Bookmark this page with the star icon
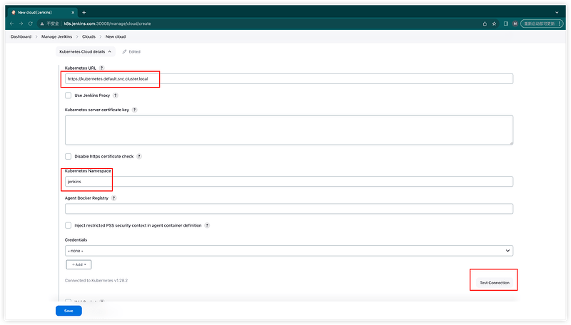 coord(494,24)
